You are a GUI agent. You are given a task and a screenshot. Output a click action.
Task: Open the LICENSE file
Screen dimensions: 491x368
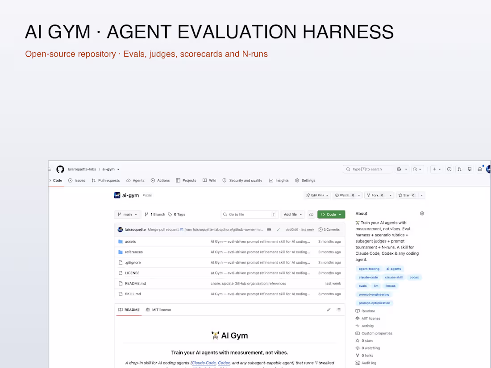(132, 273)
